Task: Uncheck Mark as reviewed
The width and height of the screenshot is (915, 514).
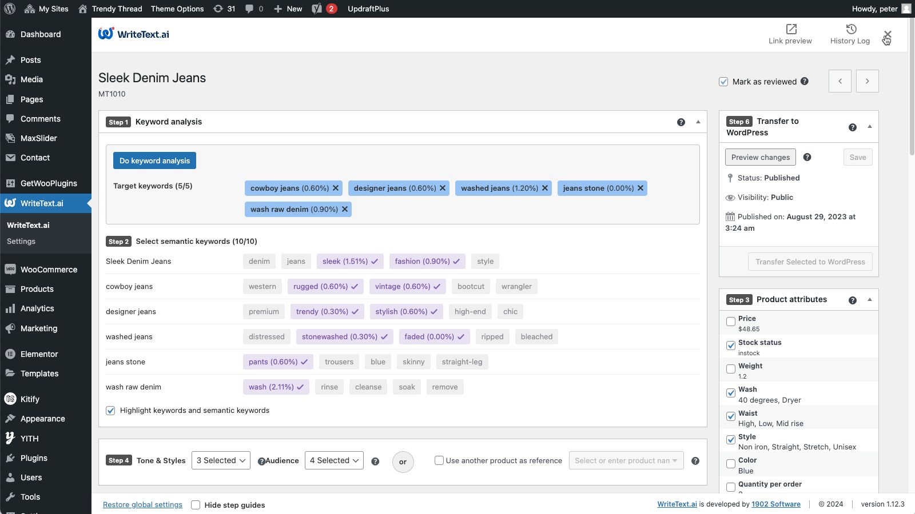Action: (723, 82)
